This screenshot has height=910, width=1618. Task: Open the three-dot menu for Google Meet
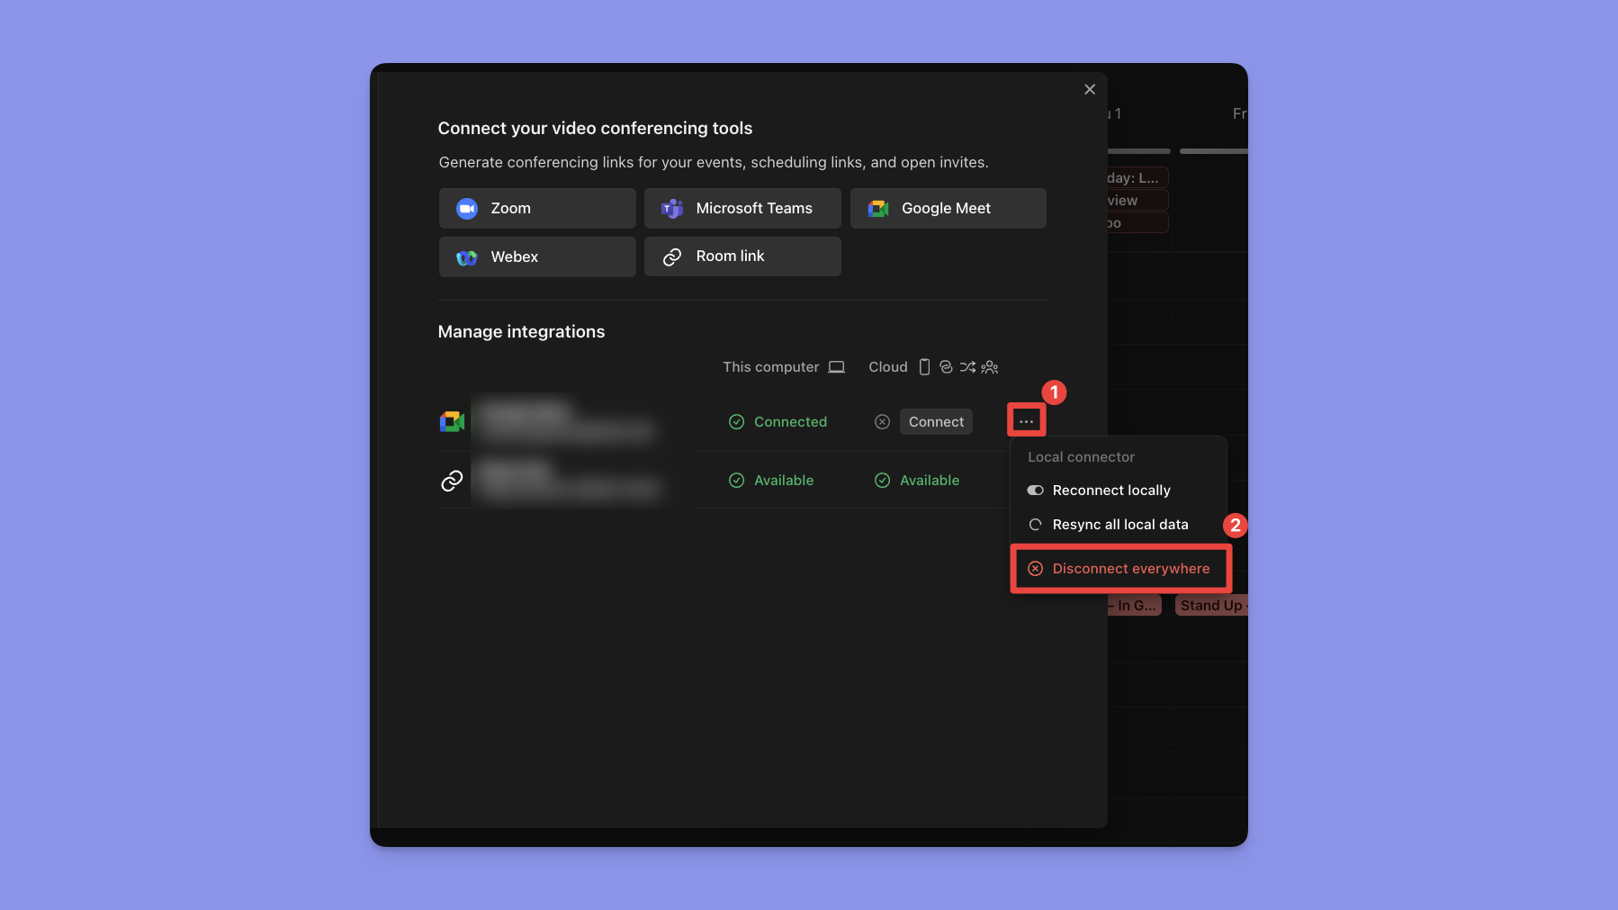coord(1026,421)
